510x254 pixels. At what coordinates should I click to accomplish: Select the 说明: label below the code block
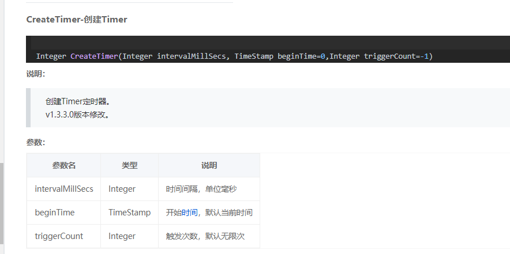35,74
